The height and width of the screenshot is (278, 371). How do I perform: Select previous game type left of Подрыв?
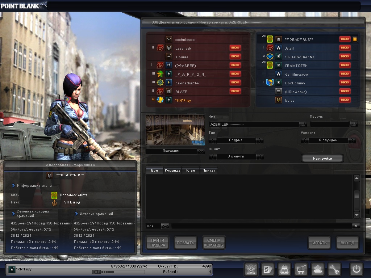[212, 140]
